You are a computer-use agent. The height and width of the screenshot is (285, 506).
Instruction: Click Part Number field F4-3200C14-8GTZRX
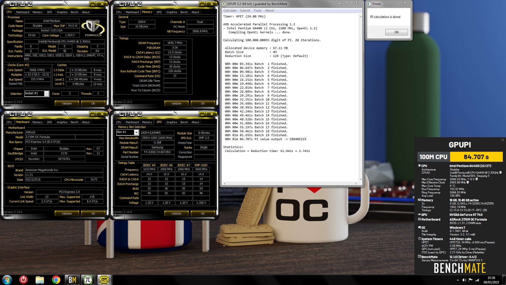pos(157,152)
